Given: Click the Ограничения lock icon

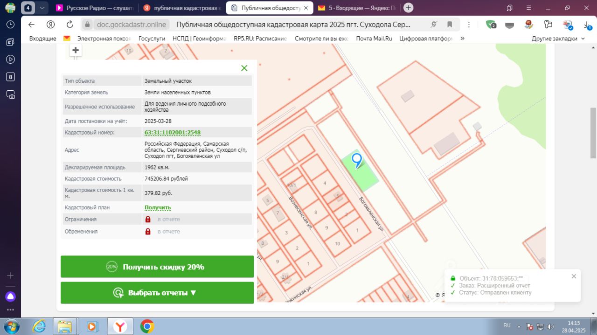Looking at the screenshot, I should point(148,219).
